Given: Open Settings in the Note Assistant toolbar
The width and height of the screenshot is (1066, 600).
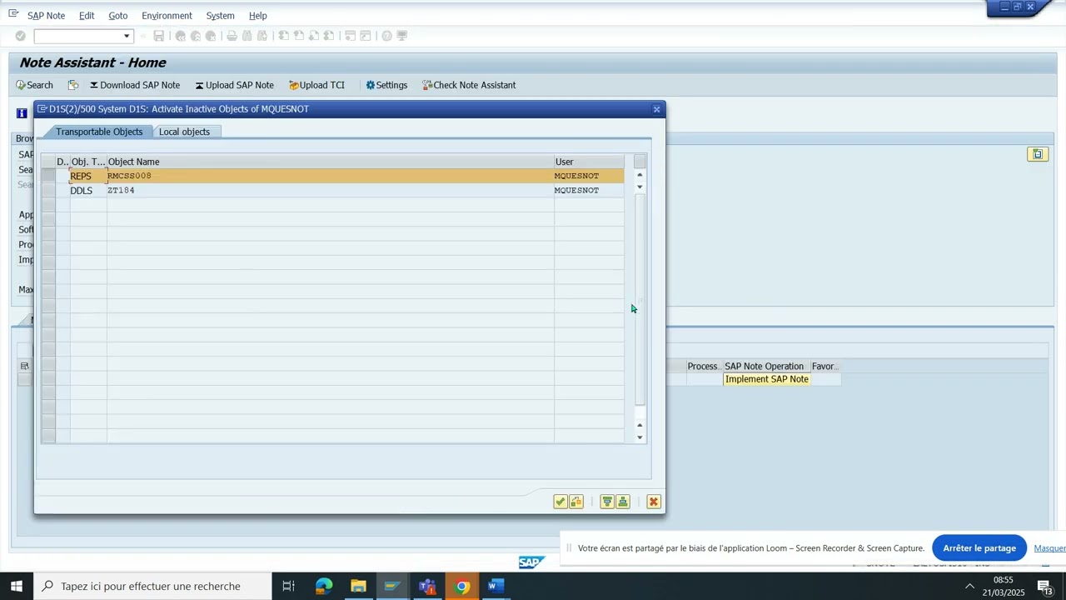Looking at the screenshot, I should click(x=386, y=85).
